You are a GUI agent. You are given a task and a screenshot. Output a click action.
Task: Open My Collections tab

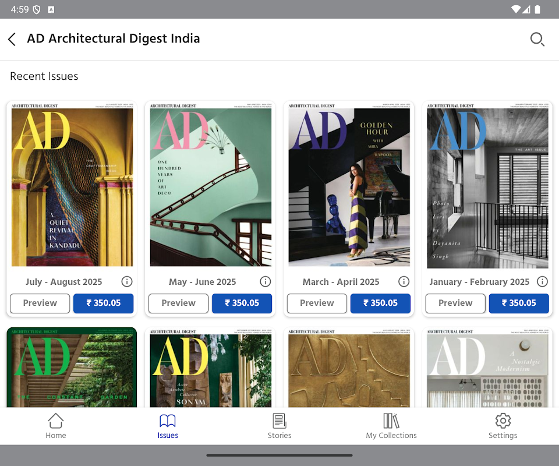pos(391,426)
